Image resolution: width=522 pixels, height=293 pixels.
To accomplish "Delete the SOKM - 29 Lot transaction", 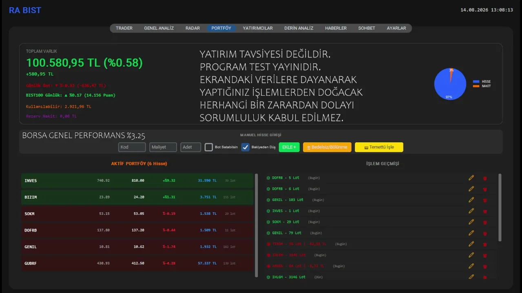I will tap(485, 222).
